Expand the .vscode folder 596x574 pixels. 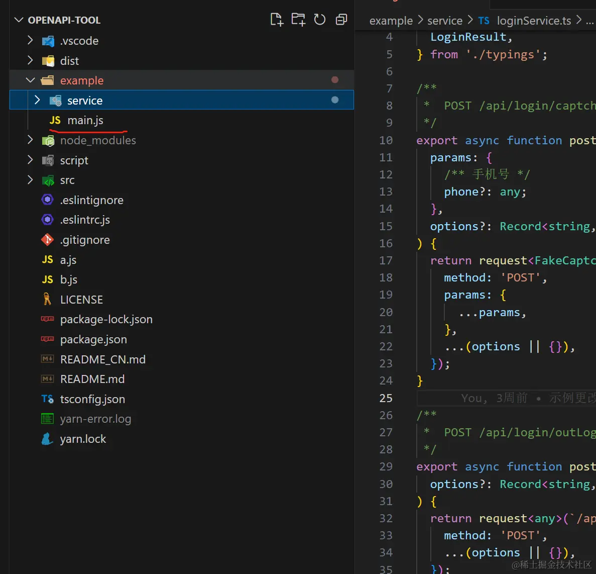[30, 41]
